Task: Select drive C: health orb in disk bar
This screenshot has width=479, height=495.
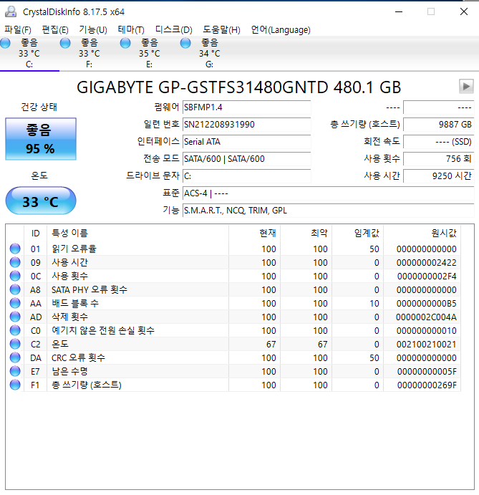Action: click(5, 43)
